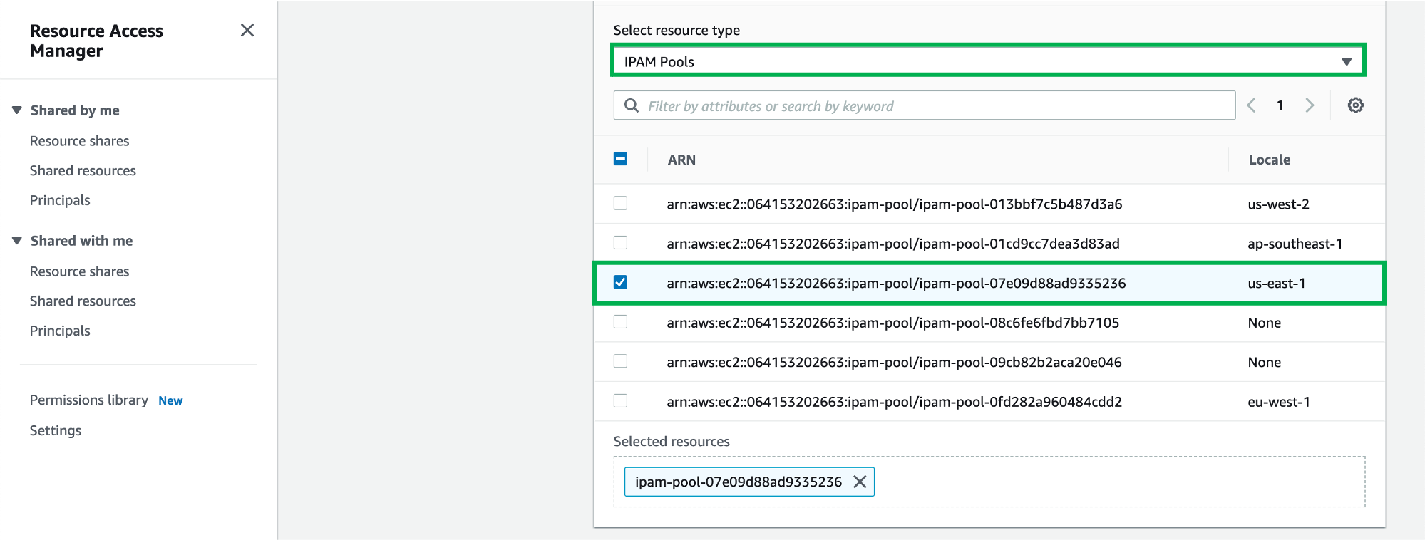This screenshot has width=1425, height=540.
Task: Tick the ipam-pool-08c6fe6fbd7bb7105 checkbox
Action: point(620,322)
